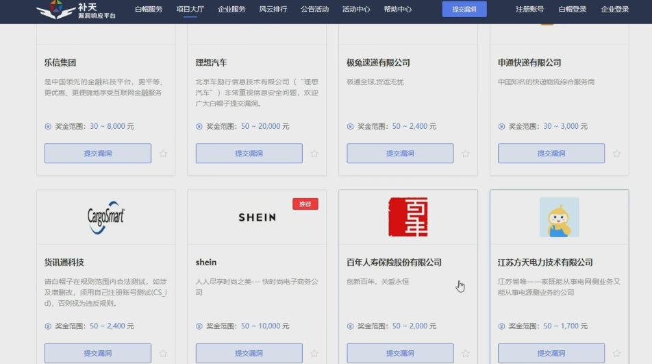Click the coin icon beside 30 ~ 3,000 元
This screenshot has height=364, width=652.
click(501, 126)
